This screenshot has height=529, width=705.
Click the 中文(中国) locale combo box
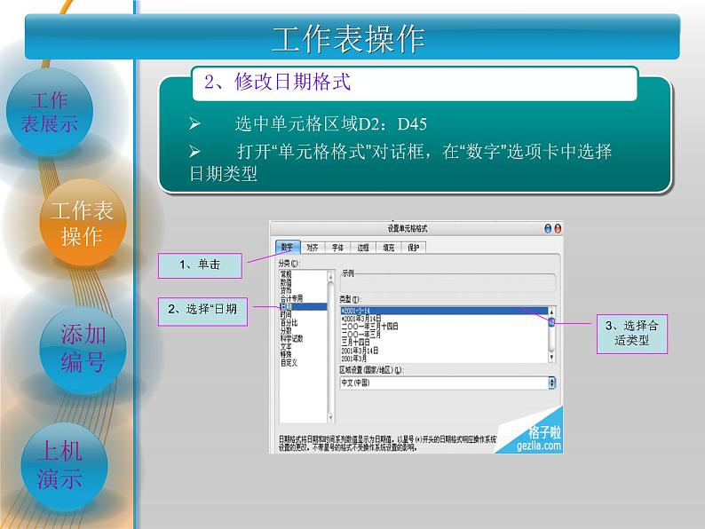pos(448,383)
